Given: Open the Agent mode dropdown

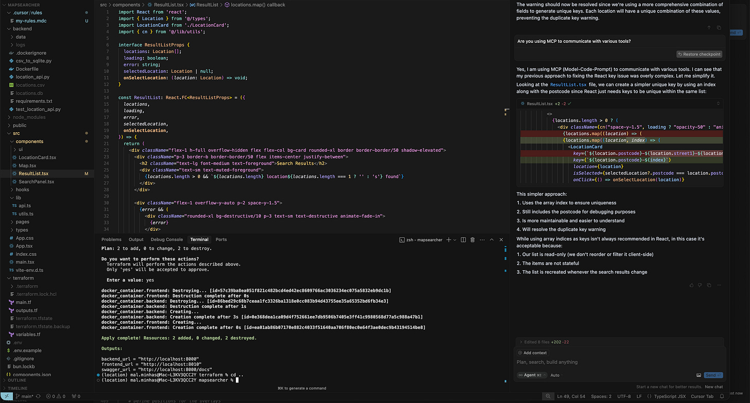Looking at the screenshot, I should coord(533,375).
